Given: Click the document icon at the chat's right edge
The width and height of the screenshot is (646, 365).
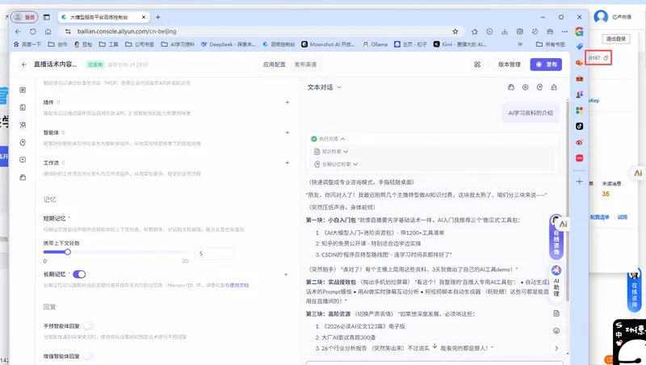Looking at the screenshot, I should (556, 313).
